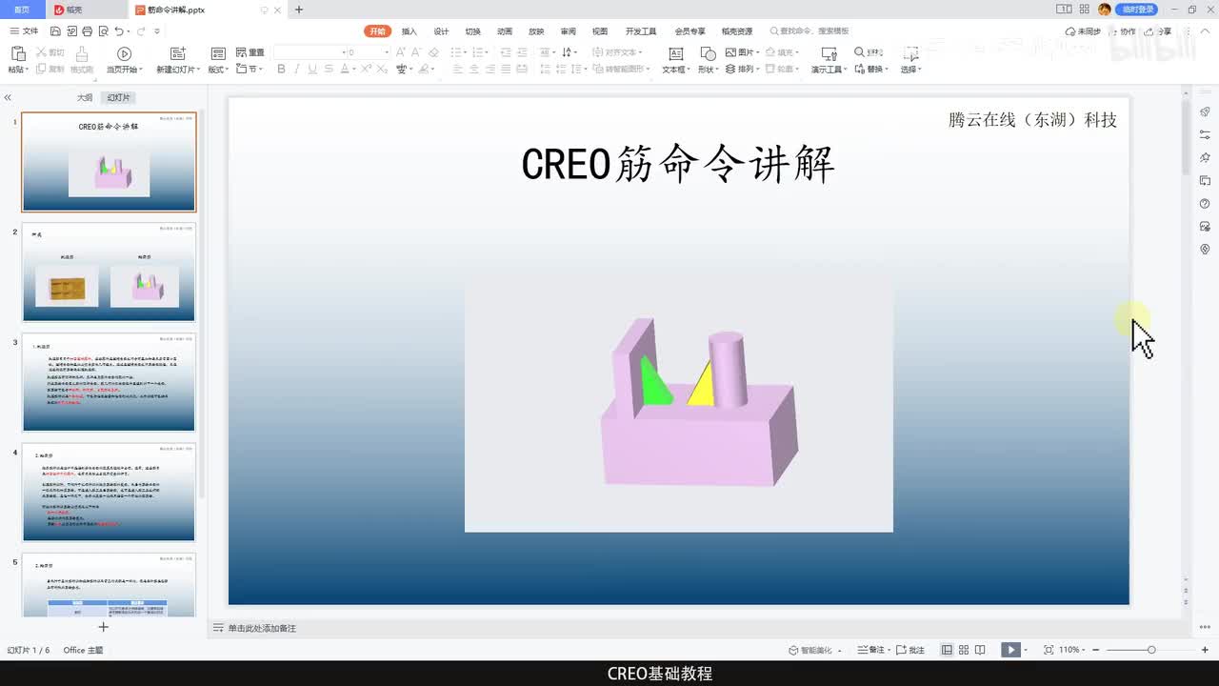Click the New Slide (新建幻灯片) icon
Image resolution: width=1219 pixels, height=686 pixels.
177,53
